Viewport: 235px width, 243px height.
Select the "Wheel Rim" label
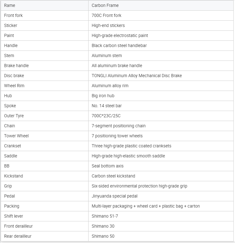14,86
